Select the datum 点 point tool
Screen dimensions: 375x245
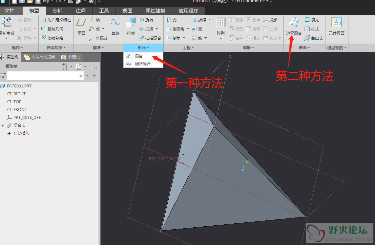95,29
